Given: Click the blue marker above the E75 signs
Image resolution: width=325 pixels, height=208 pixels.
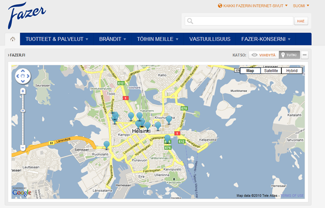Looking at the screenshot, I should pos(167,138).
